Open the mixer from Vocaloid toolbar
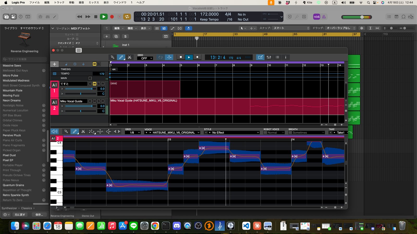 (x=269, y=57)
